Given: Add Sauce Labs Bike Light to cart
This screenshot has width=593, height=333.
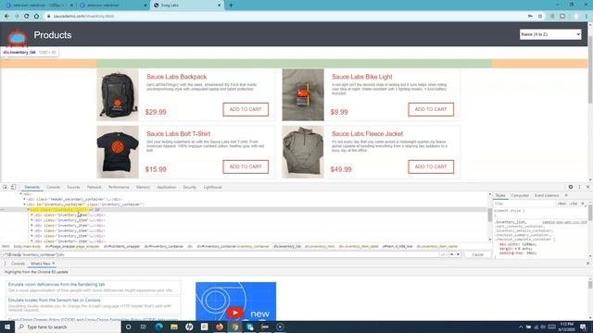Looking at the screenshot, I should pyautogui.click(x=431, y=109).
